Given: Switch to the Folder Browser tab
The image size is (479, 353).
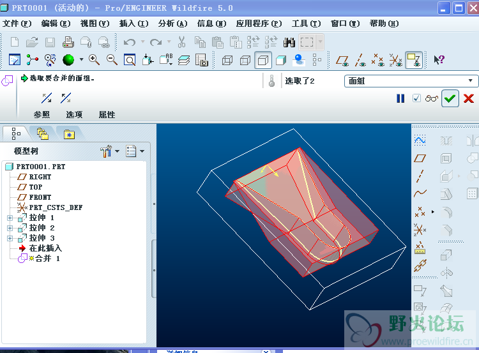Looking at the screenshot, I should [x=43, y=134].
